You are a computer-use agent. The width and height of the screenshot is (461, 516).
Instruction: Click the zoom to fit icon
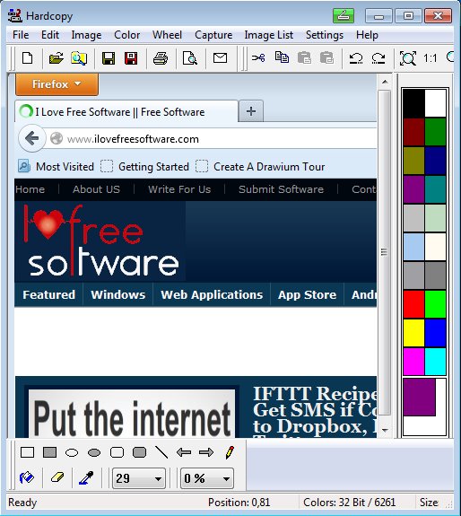(x=408, y=58)
